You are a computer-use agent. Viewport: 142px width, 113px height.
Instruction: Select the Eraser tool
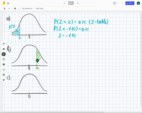(x=4, y=49)
